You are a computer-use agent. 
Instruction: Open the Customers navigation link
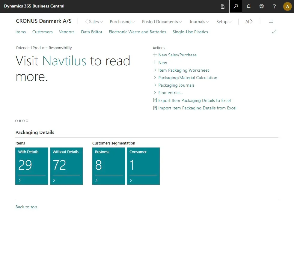[42, 32]
